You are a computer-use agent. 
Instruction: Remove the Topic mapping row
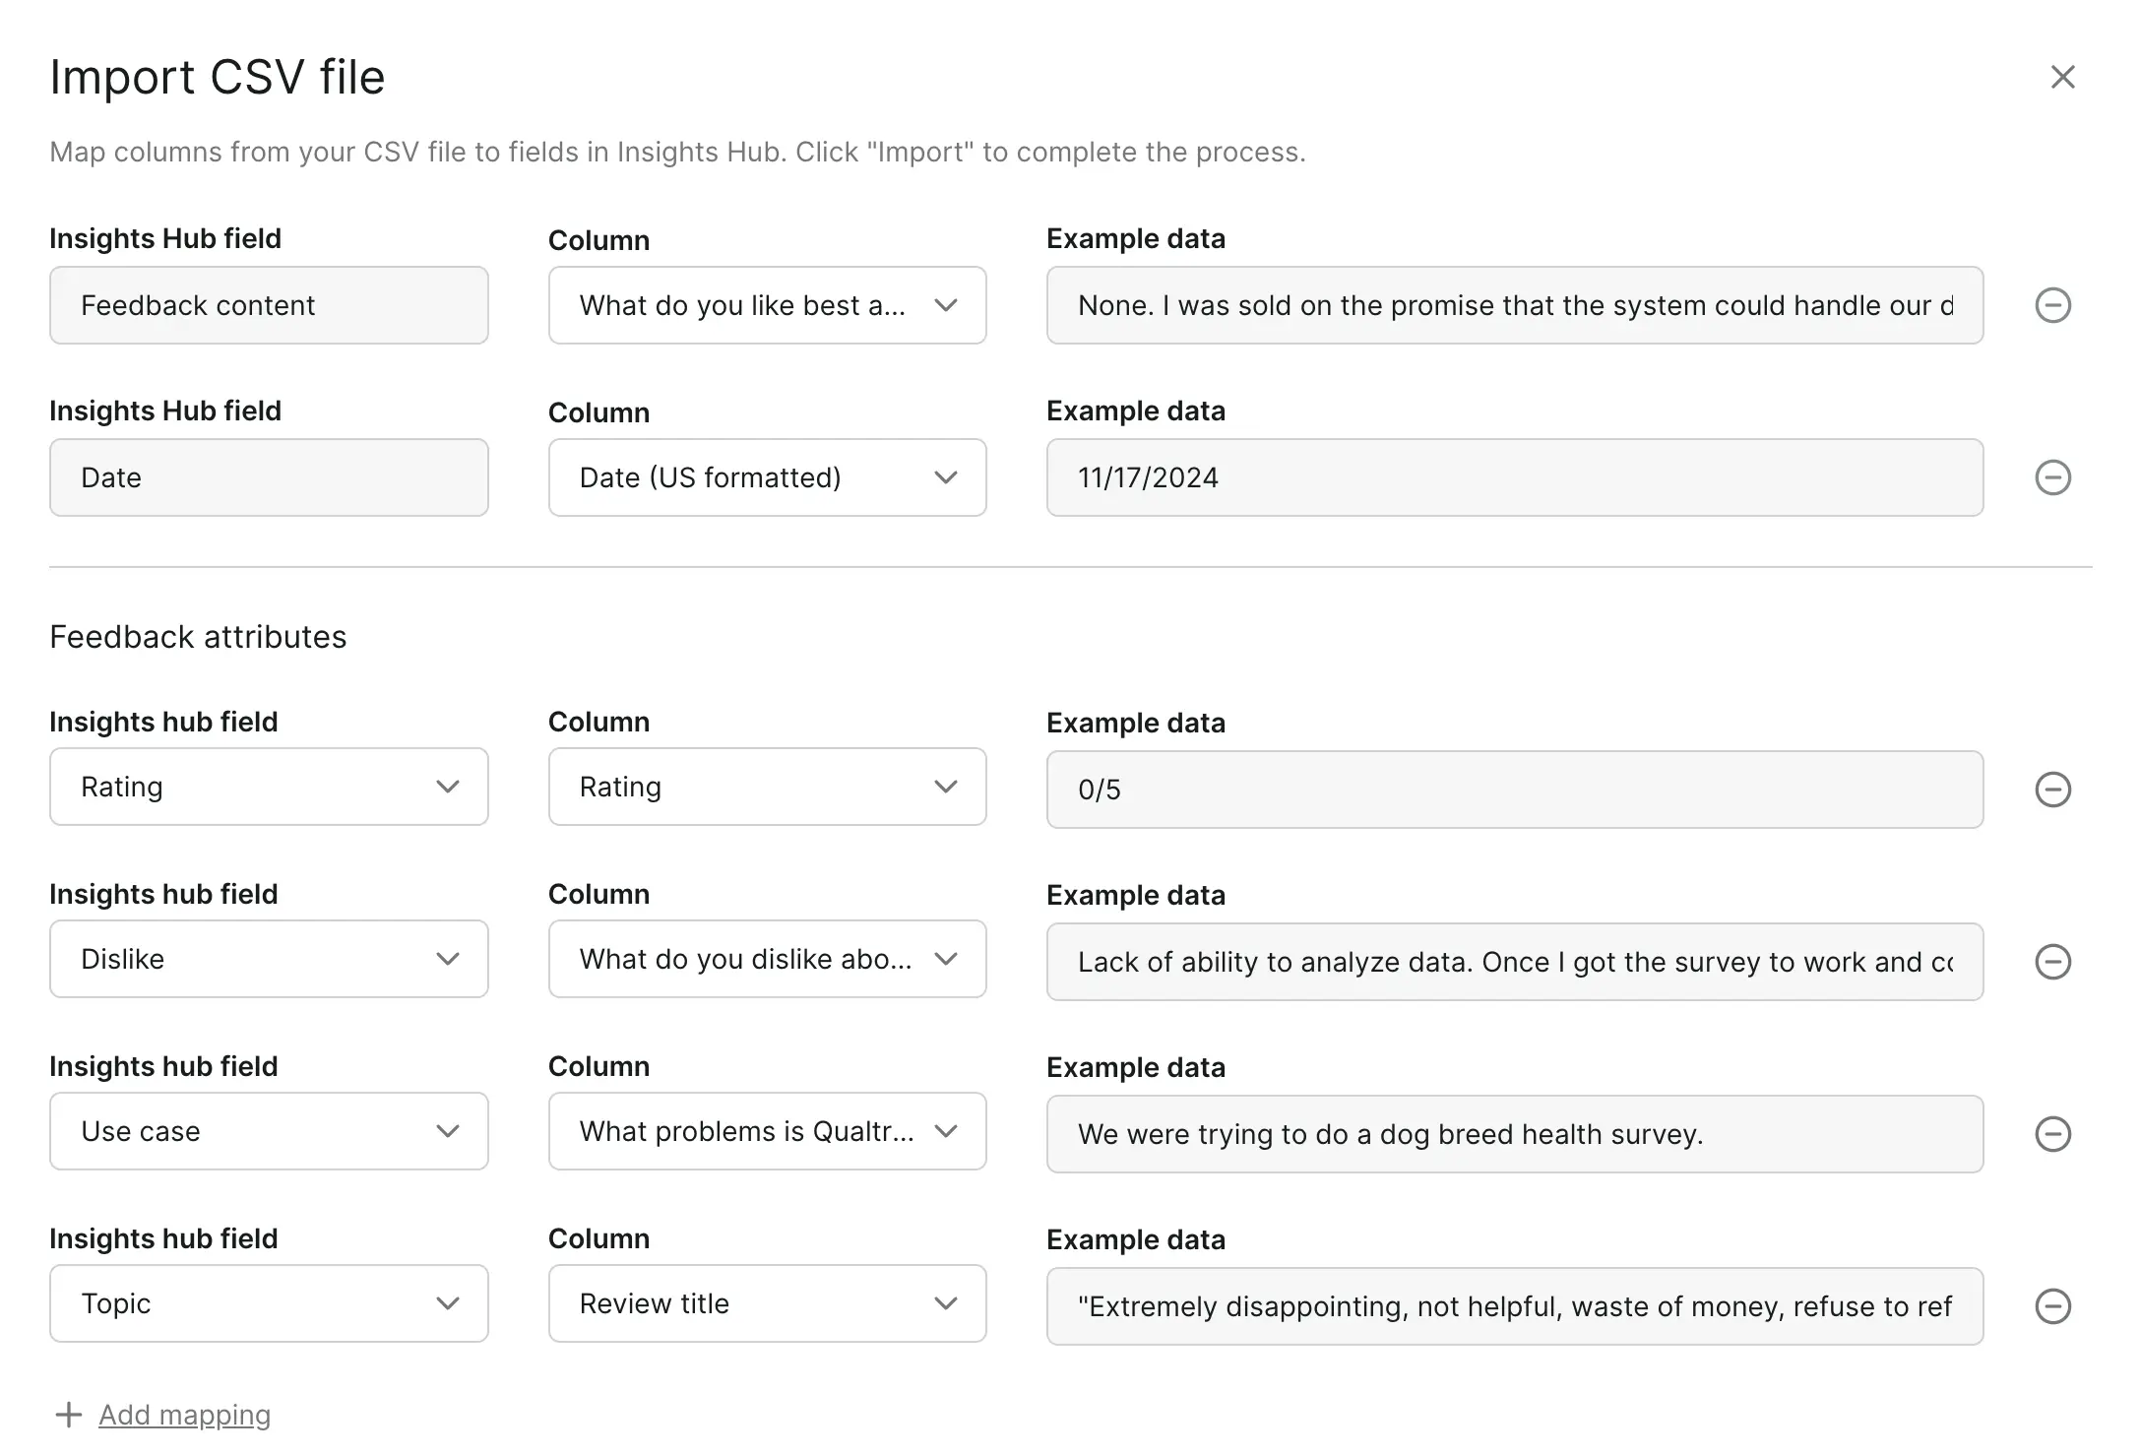coord(2053,1306)
